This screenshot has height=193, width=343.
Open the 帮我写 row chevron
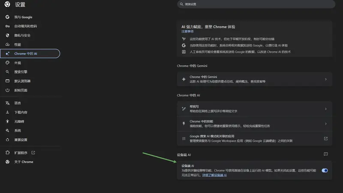326,109
